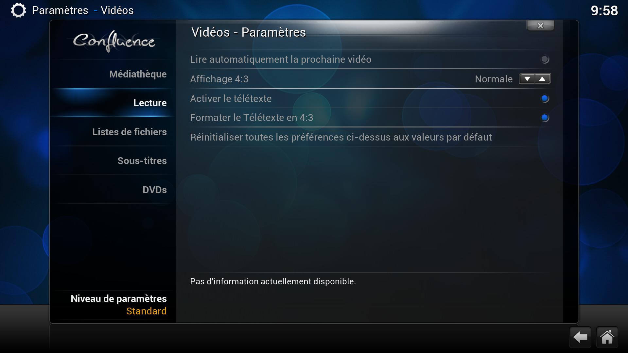The width and height of the screenshot is (628, 353).
Task: Click the home icon button
Action: pyautogui.click(x=607, y=337)
